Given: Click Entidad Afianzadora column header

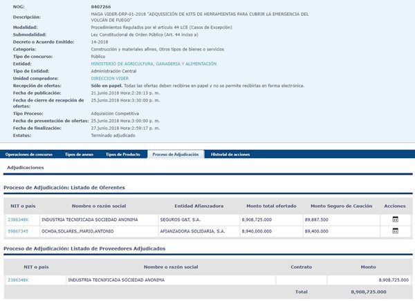Looking at the screenshot, I should [x=199, y=206].
